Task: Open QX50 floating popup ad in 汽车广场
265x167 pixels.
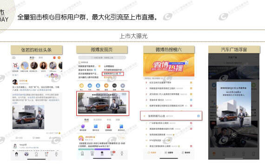Action: pos(234,104)
